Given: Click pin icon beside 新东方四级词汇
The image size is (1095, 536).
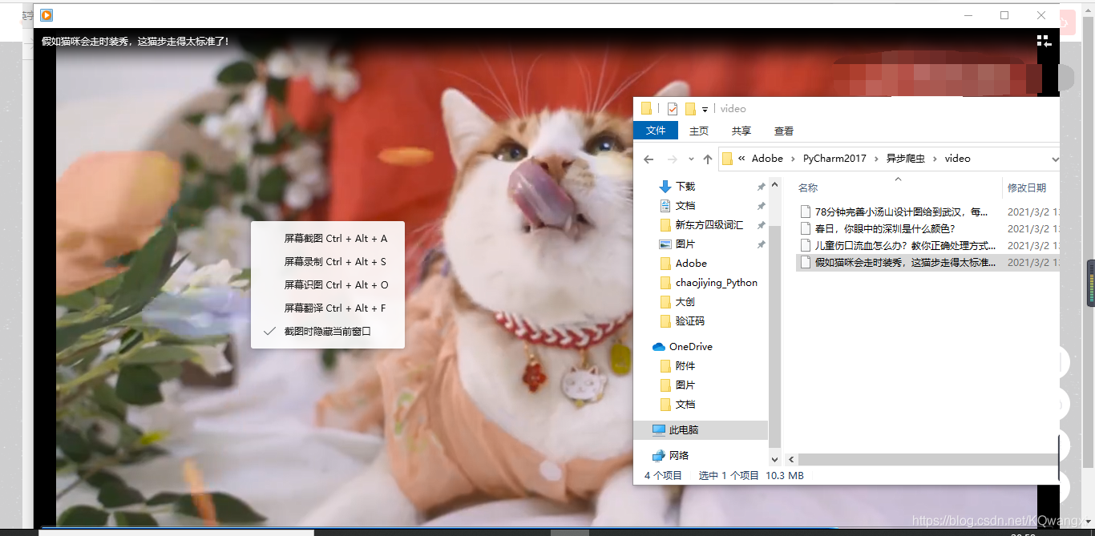Looking at the screenshot, I should [761, 224].
